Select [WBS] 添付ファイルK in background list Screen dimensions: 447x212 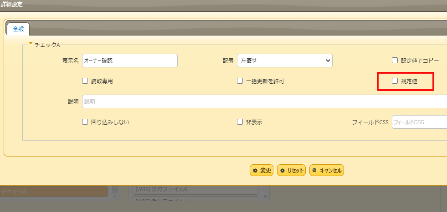coord(195,190)
